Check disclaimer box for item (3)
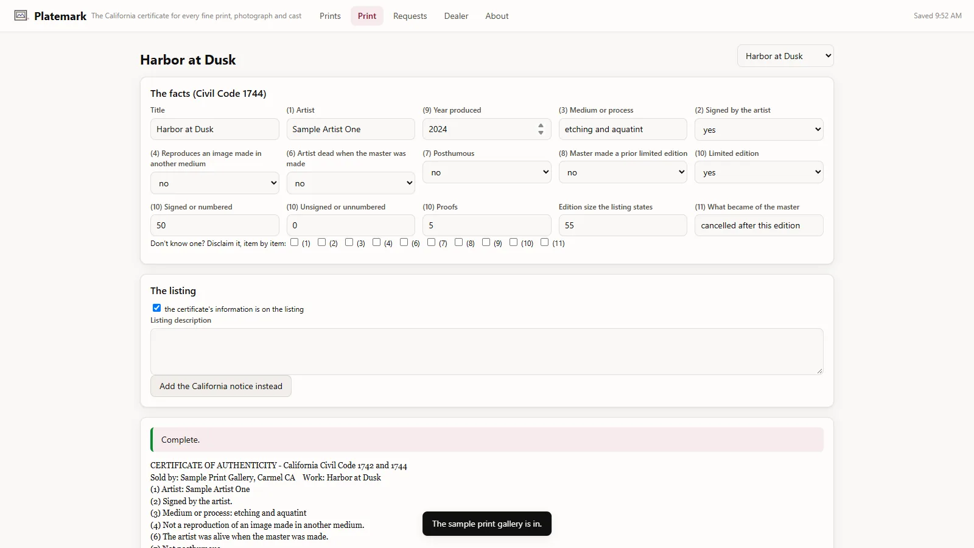974x548 pixels. pyautogui.click(x=349, y=242)
